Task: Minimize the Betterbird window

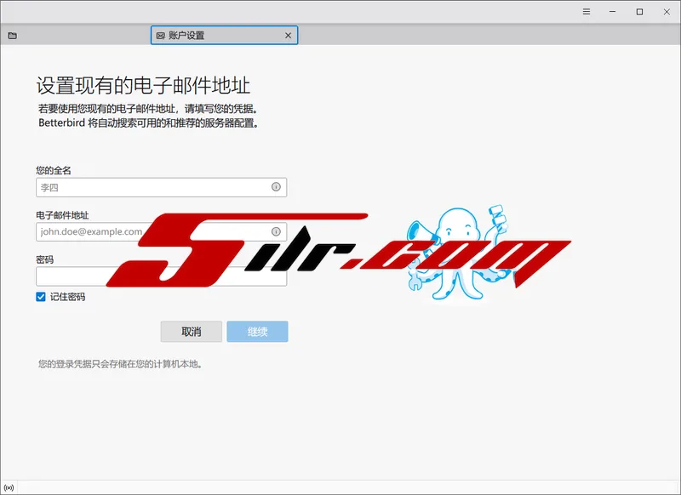Action: point(612,12)
